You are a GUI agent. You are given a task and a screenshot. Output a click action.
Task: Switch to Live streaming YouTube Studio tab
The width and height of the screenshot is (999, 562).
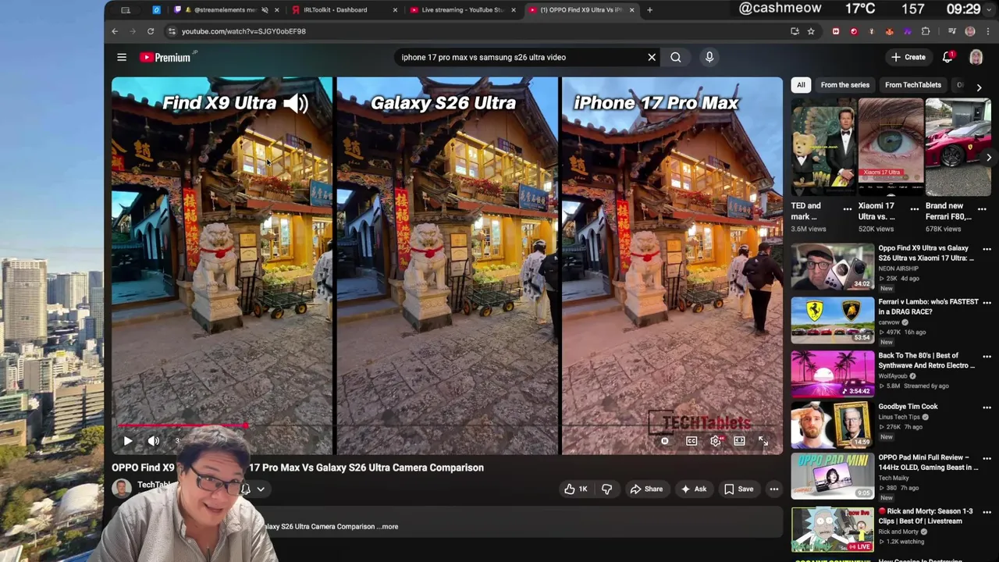462,10
